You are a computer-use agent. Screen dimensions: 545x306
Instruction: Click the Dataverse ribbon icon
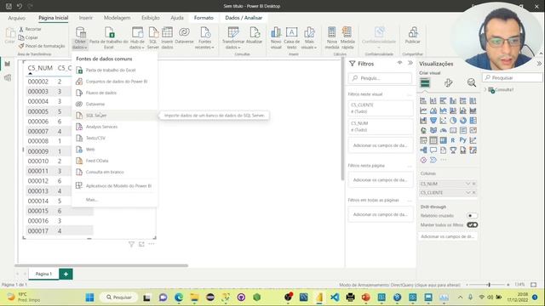(184, 36)
